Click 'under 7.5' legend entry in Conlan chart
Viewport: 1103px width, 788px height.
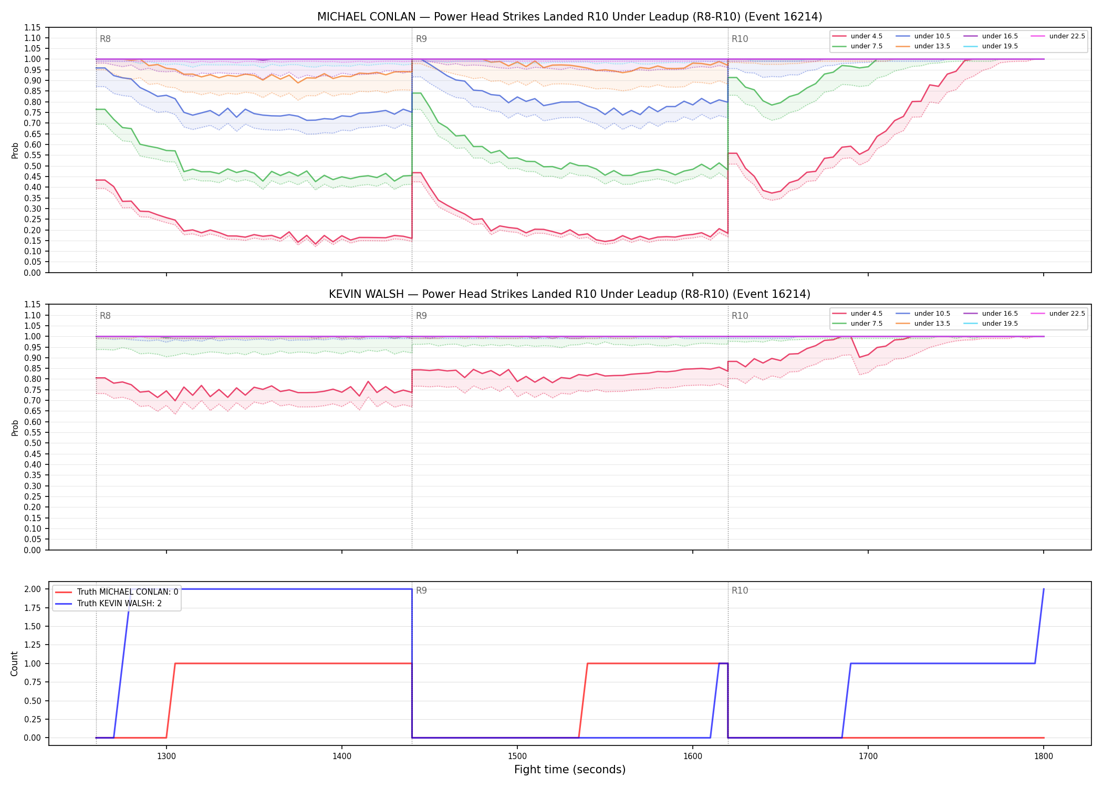858,46
